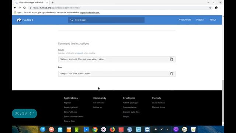This screenshot has height=133, width=236.
Task: Open the blue video player dock icon
Action: pyautogui.click(x=86, y=129)
